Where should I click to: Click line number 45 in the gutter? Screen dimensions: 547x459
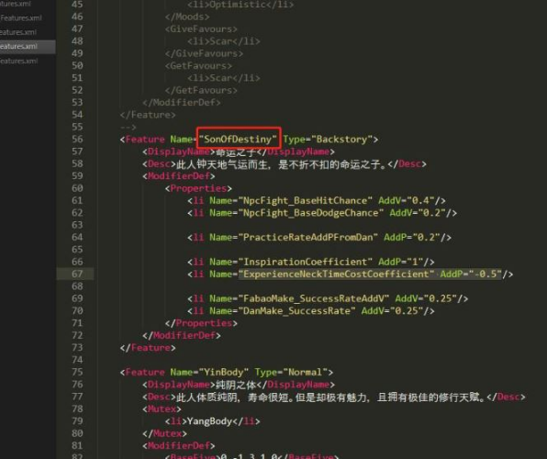(77, 5)
